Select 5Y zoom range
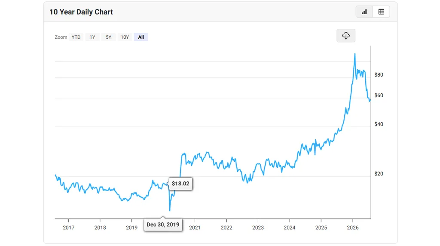Screen dimensions: 440x246 pos(109,37)
